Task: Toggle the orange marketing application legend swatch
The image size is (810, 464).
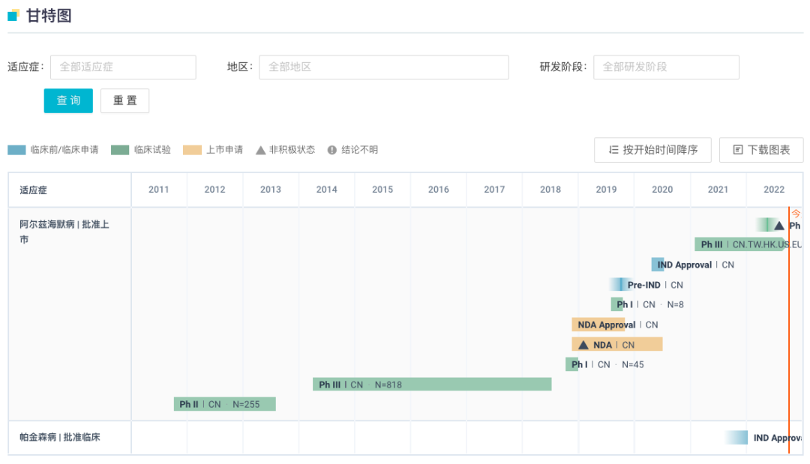Action: [x=193, y=150]
